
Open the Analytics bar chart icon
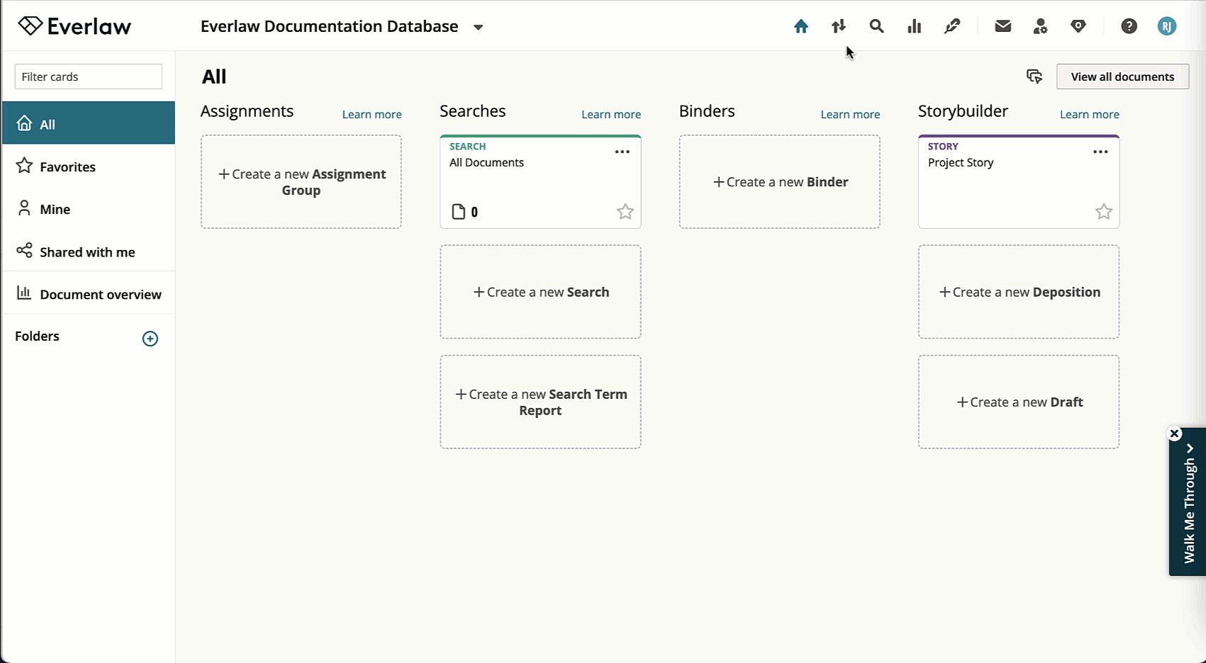tap(915, 26)
